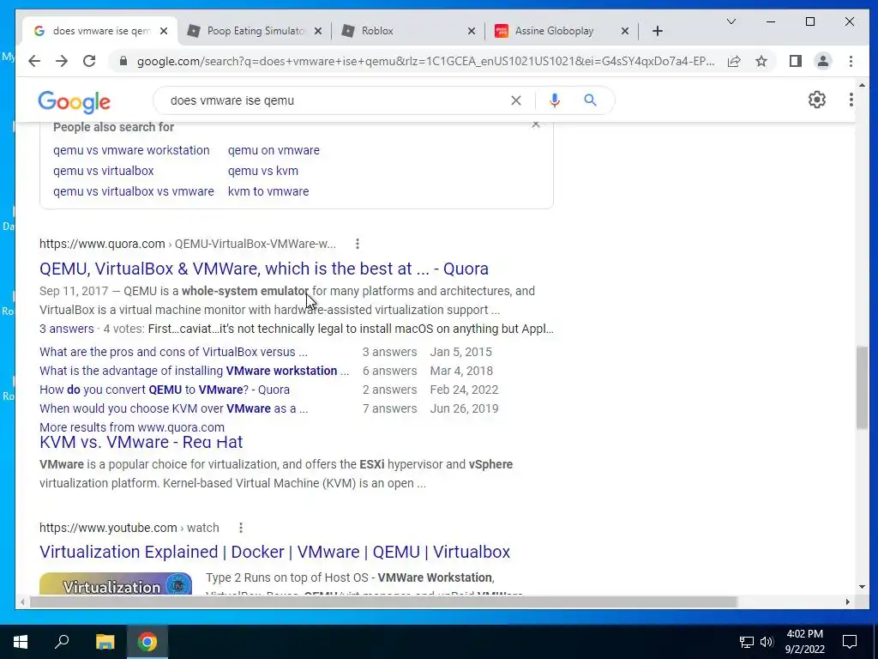Open Google apps dots menu
This screenshot has width=878, height=659.
click(x=851, y=100)
